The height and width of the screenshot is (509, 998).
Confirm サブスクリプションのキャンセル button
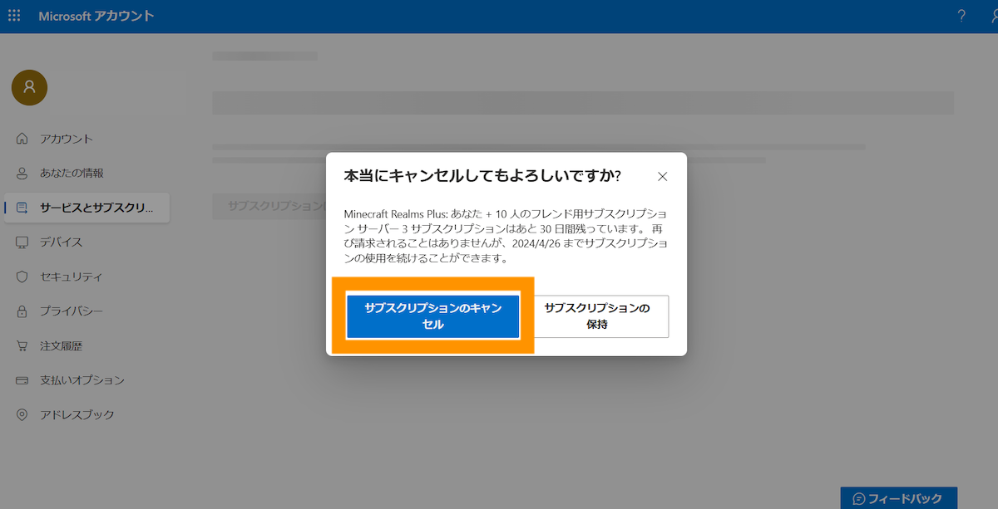coord(433,316)
